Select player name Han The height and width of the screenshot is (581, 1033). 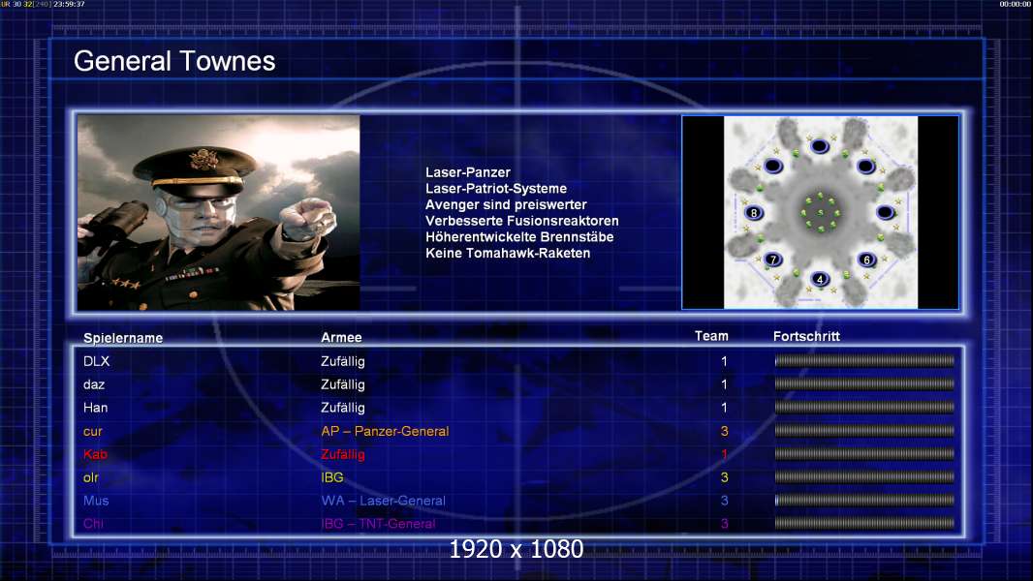[x=96, y=408]
